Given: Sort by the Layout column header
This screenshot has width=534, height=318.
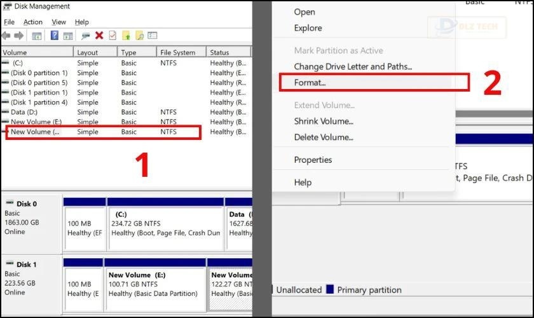Looking at the screenshot, I should [x=96, y=53].
